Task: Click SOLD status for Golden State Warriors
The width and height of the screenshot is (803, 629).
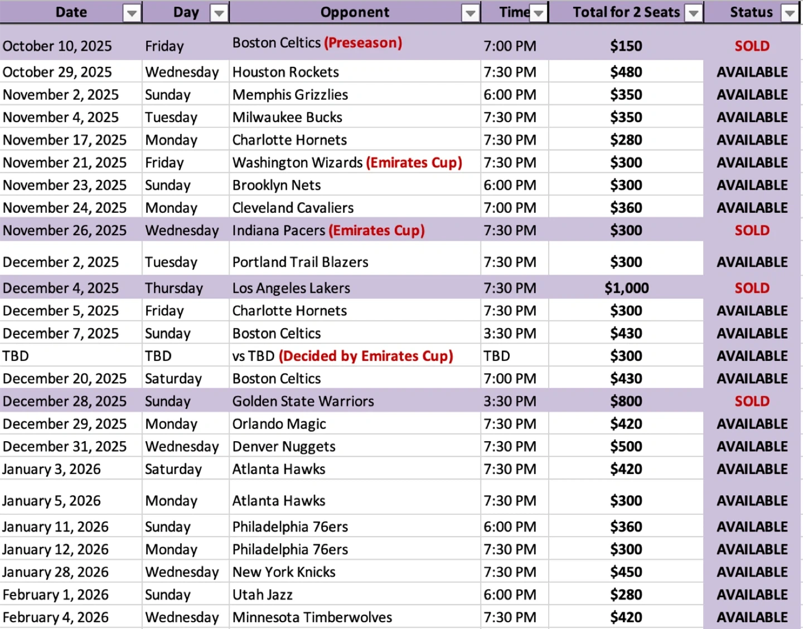Action: pos(752,401)
